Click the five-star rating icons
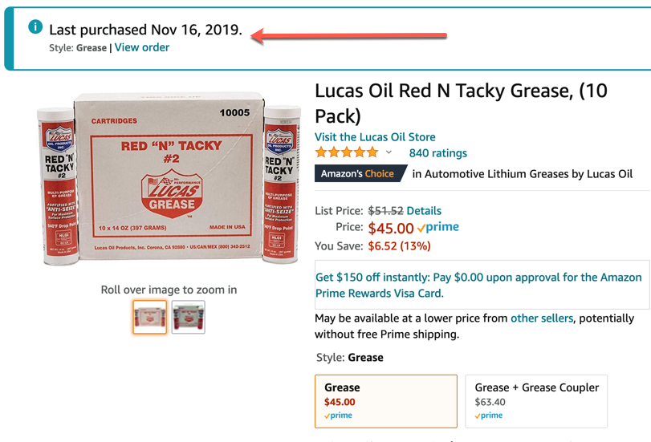 tap(347, 152)
